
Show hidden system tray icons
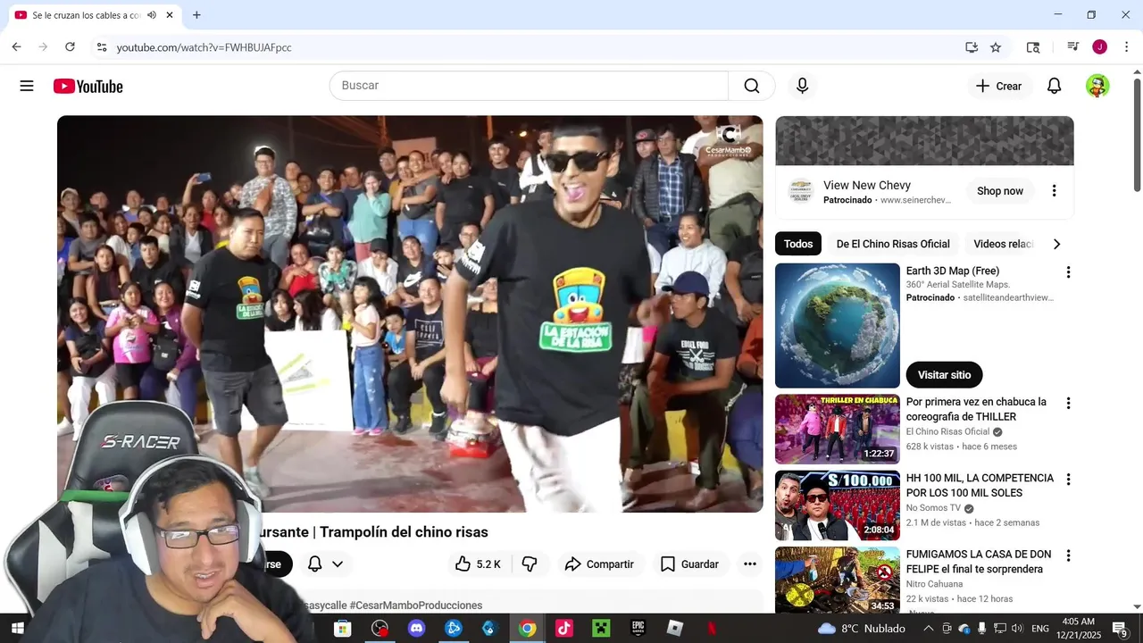coord(929,629)
